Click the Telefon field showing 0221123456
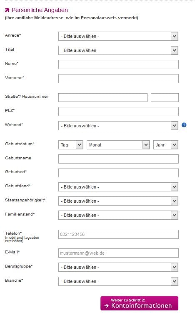The height and width of the screenshot is (315, 195). pyautogui.click(x=118, y=234)
